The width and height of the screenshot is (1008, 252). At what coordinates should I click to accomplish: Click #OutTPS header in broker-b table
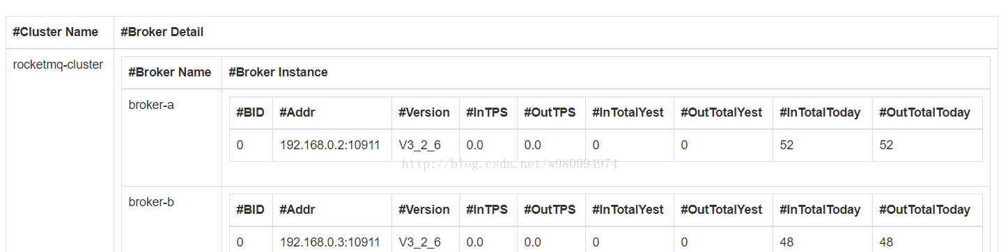pos(550,210)
